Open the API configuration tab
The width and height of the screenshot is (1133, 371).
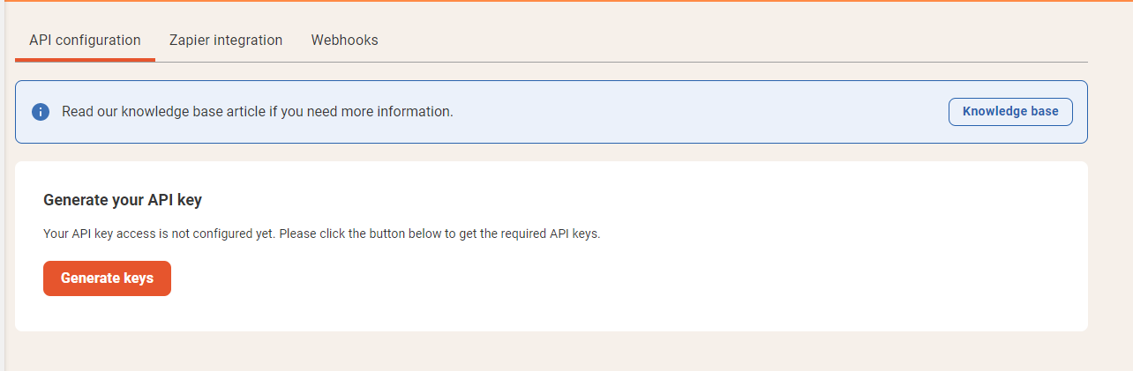[85, 41]
